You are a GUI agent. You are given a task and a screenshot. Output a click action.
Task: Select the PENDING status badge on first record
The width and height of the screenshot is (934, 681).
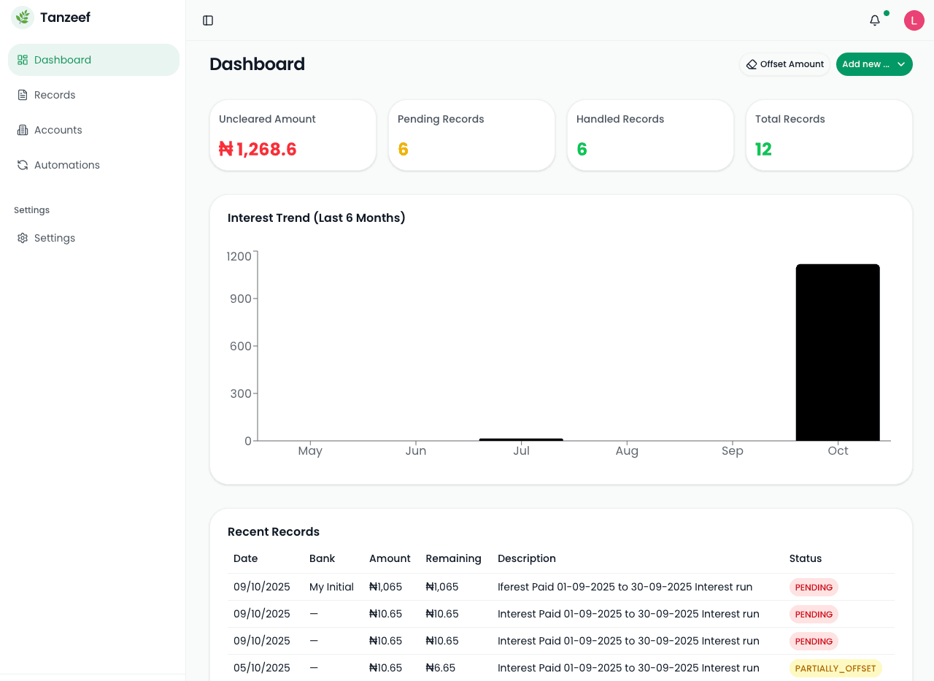coord(814,587)
